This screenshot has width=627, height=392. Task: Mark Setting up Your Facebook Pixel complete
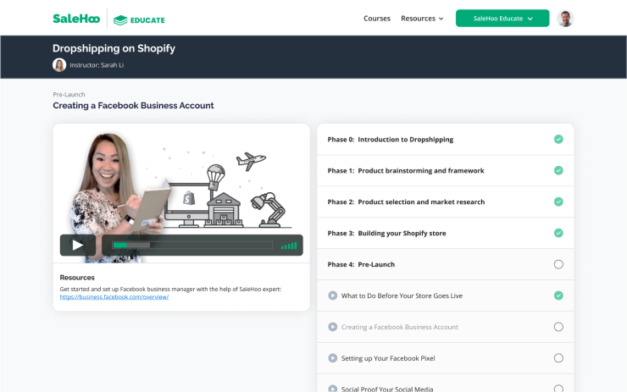pos(558,358)
